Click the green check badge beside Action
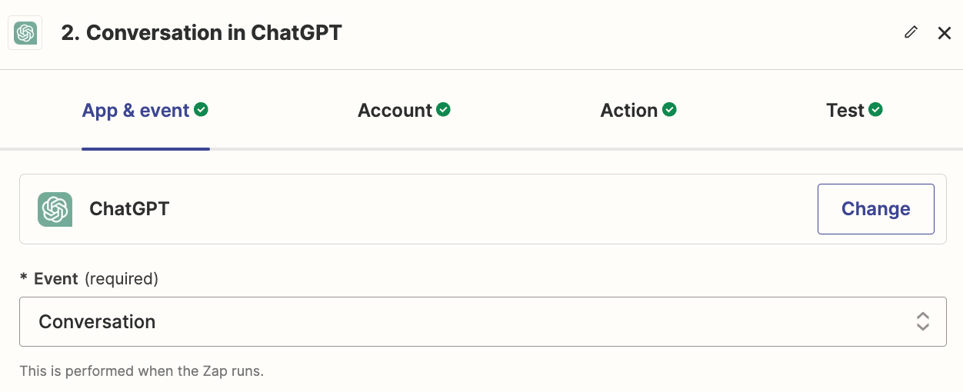The width and height of the screenshot is (963, 392). (x=670, y=110)
